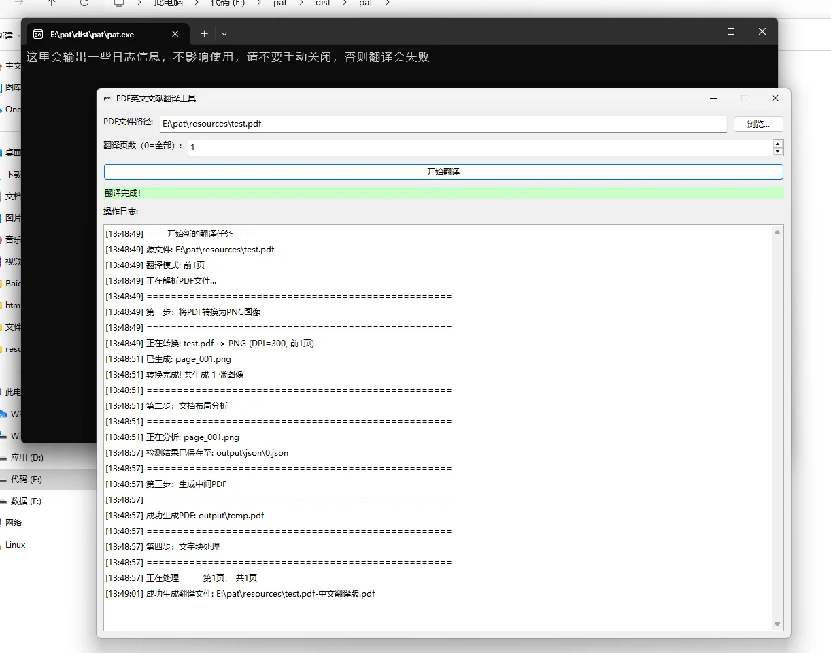The image size is (831, 653).
Task: Maximize the PDF英文文献翻译工具 window
Action: [x=744, y=99]
